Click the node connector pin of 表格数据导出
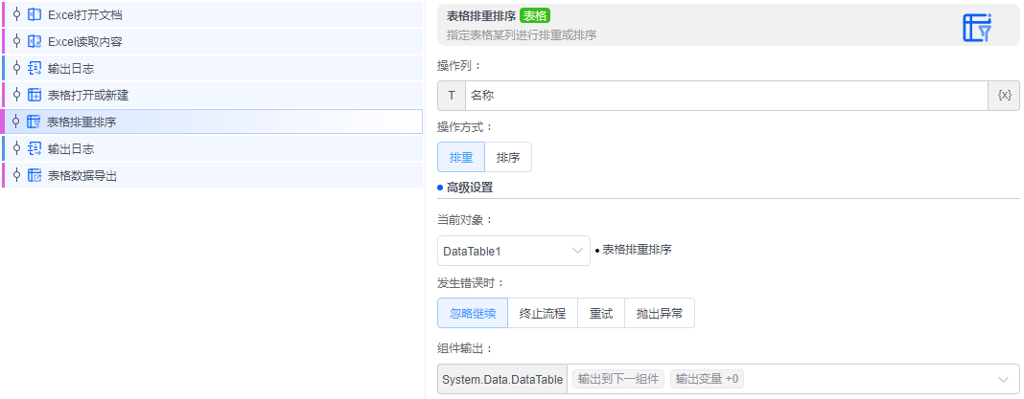The height and width of the screenshot is (399, 1024). (x=17, y=175)
